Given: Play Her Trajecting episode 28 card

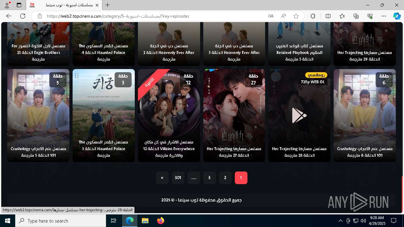Looking at the screenshot, I should coord(299,115).
